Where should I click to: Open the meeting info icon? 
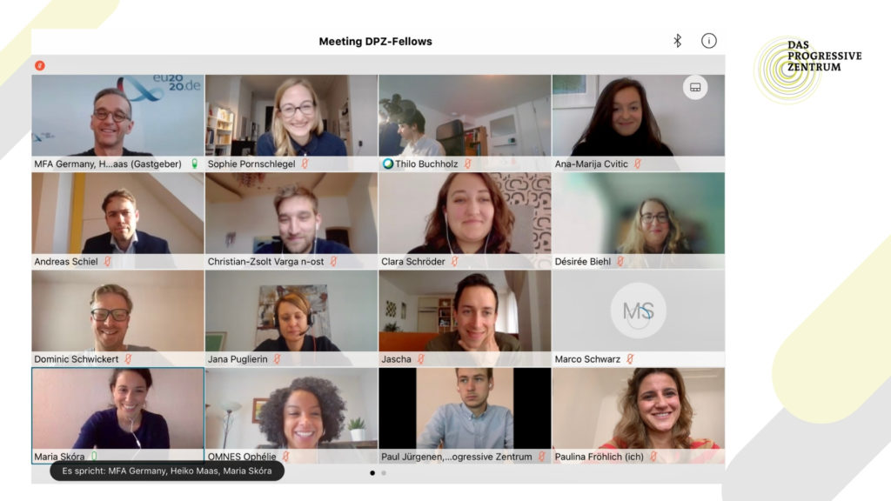(x=708, y=41)
